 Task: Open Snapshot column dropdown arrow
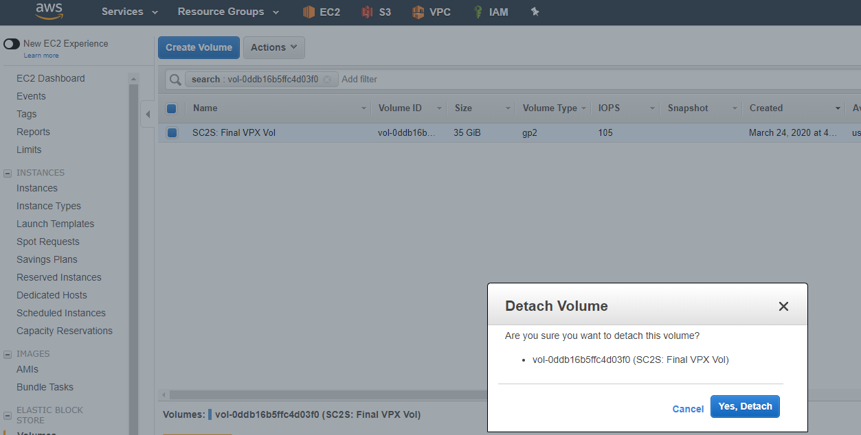(x=735, y=108)
